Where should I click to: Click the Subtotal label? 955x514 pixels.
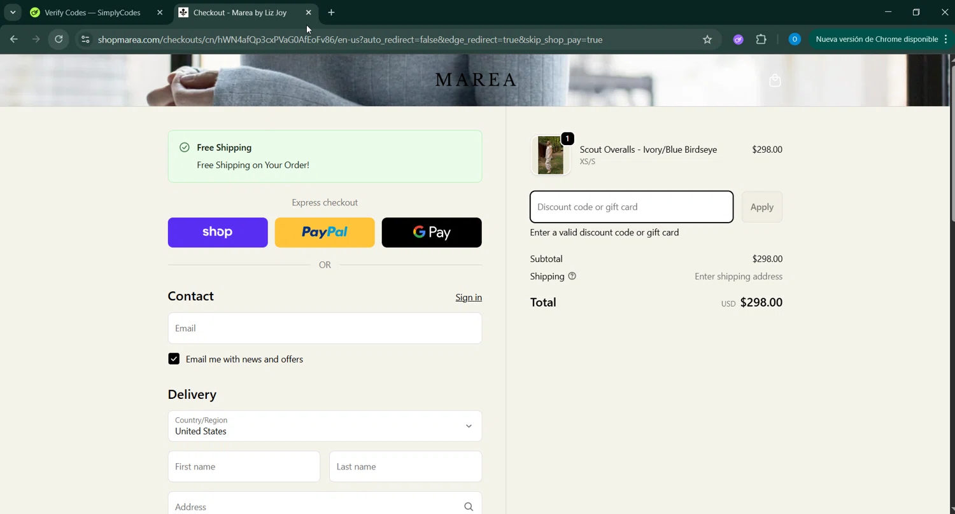pyautogui.click(x=546, y=259)
